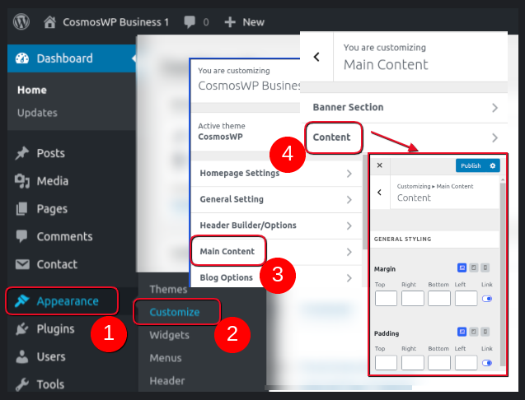Expand the Content row chevron
525x400 pixels.
495,137
